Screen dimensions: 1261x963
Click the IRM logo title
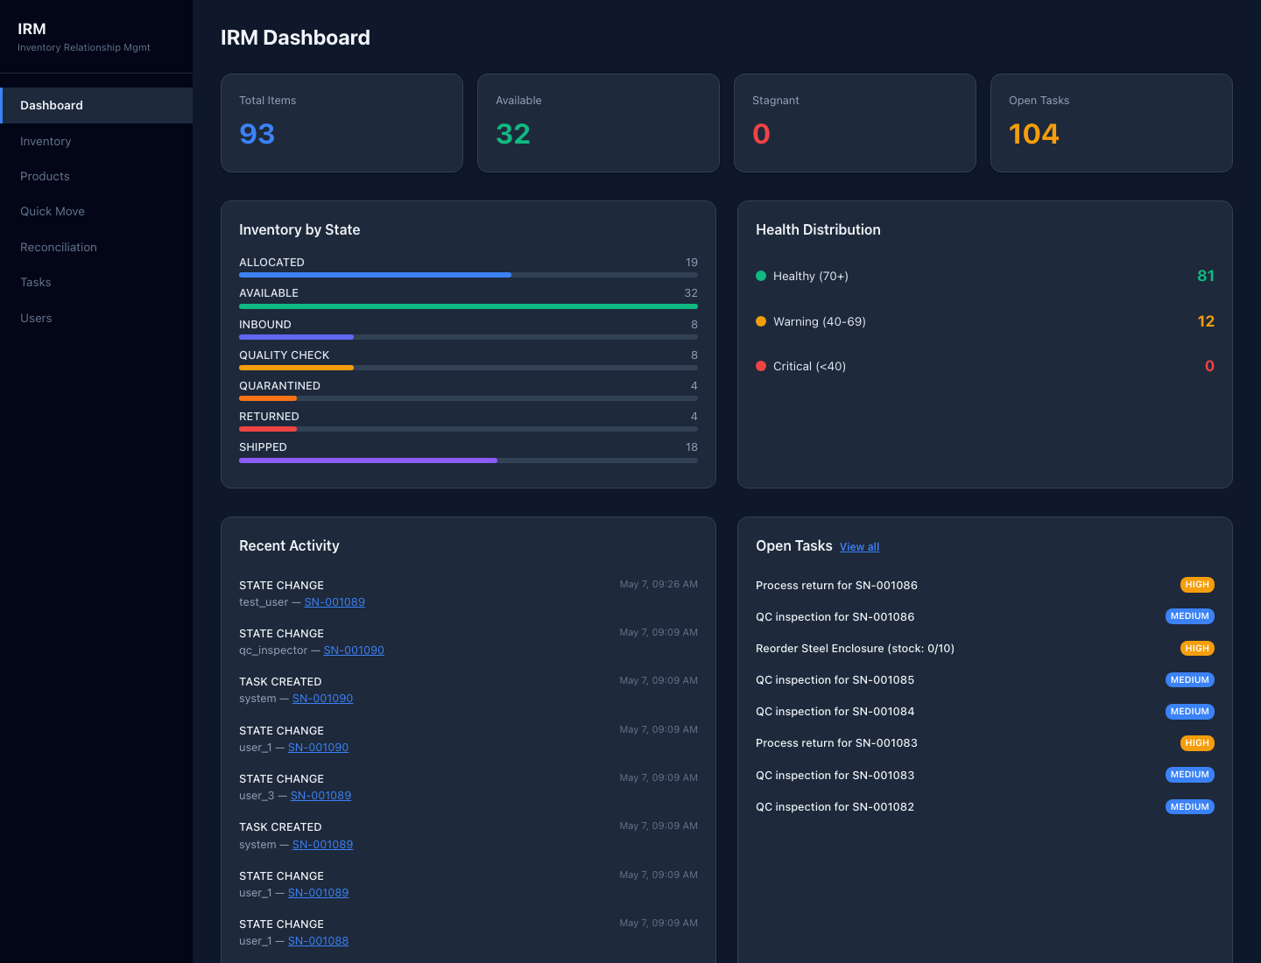pyautogui.click(x=32, y=29)
